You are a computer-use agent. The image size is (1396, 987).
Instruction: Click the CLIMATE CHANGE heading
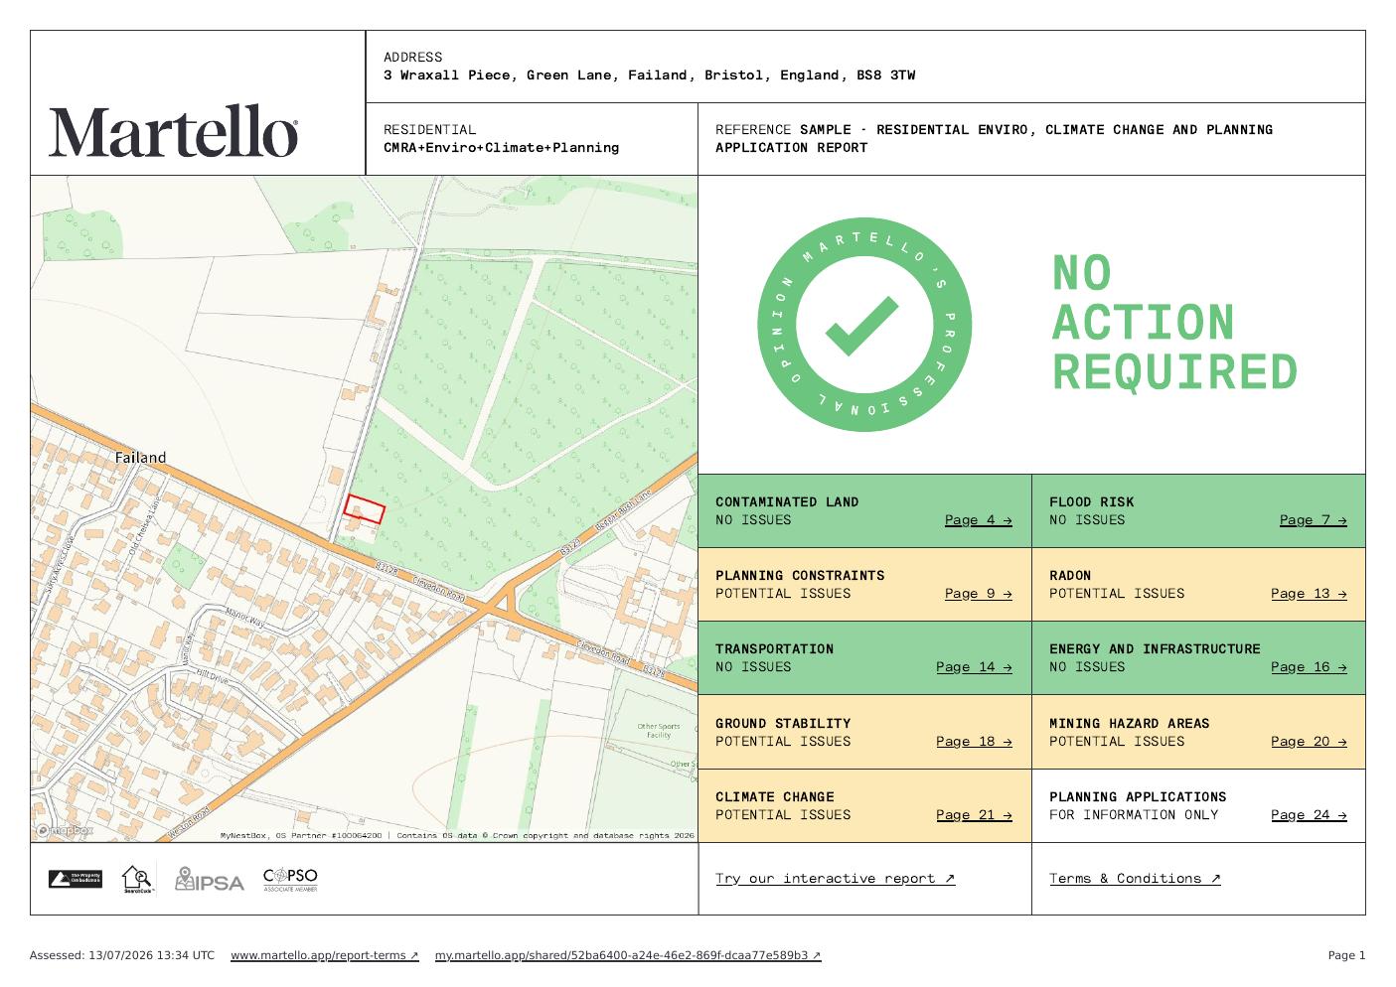pos(774,797)
